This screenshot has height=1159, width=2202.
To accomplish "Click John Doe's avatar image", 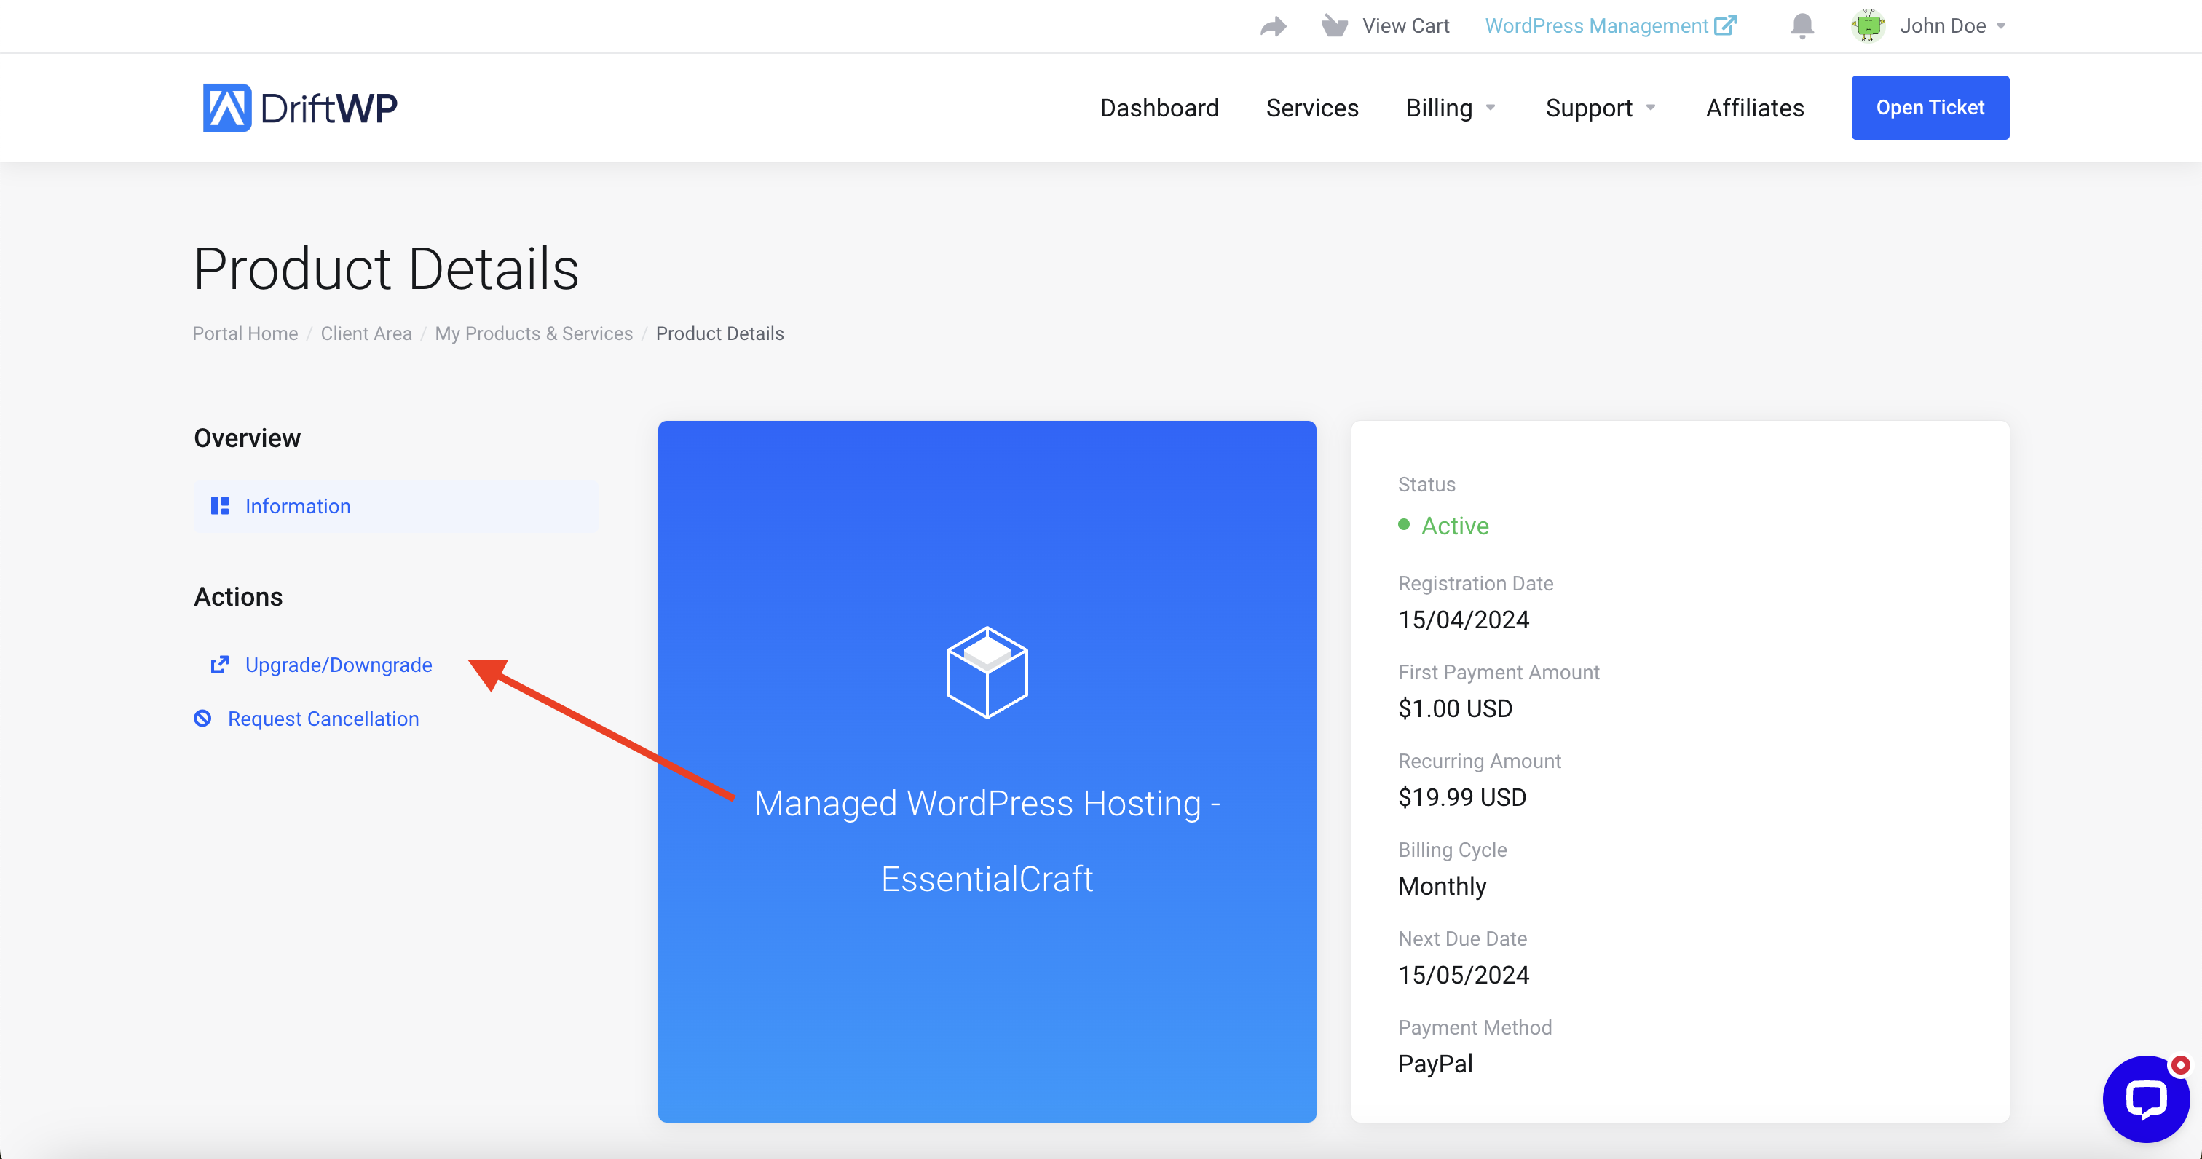I will click(1868, 25).
